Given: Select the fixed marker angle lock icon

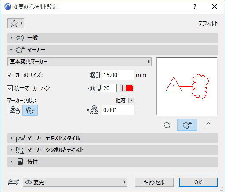Looking at the screenshot, I should [x=15, y=110].
